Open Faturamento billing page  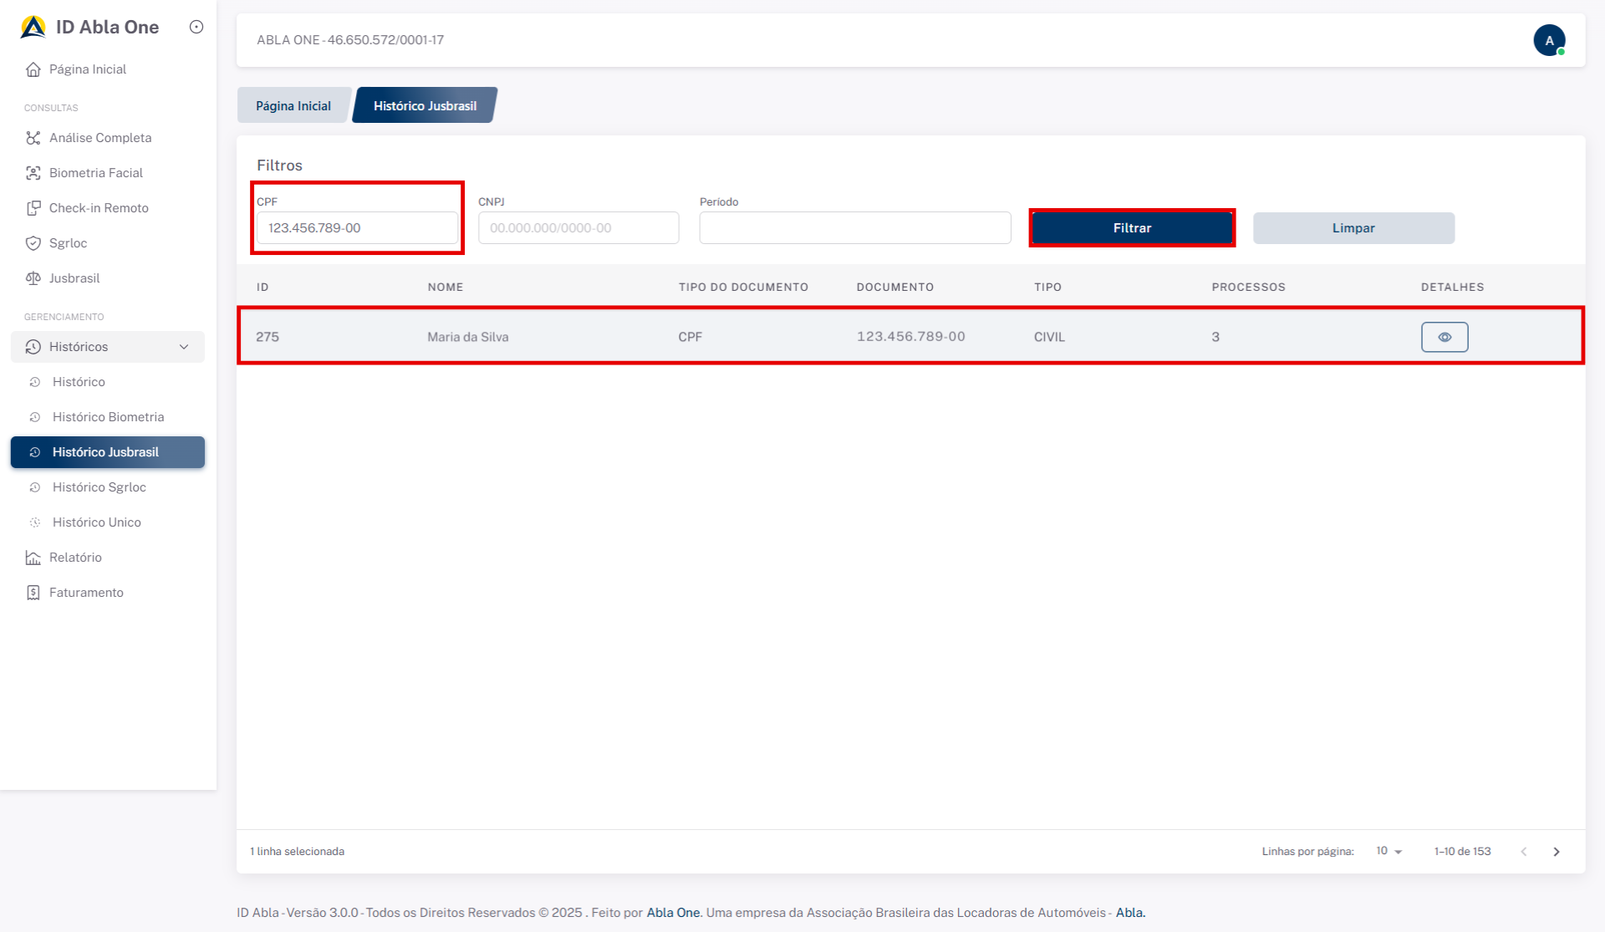(x=85, y=593)
